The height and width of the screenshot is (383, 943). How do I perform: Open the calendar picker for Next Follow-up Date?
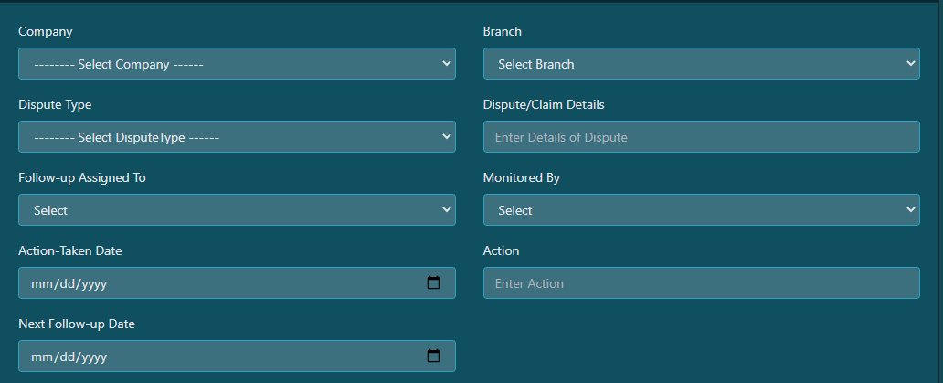pos(433,356)
